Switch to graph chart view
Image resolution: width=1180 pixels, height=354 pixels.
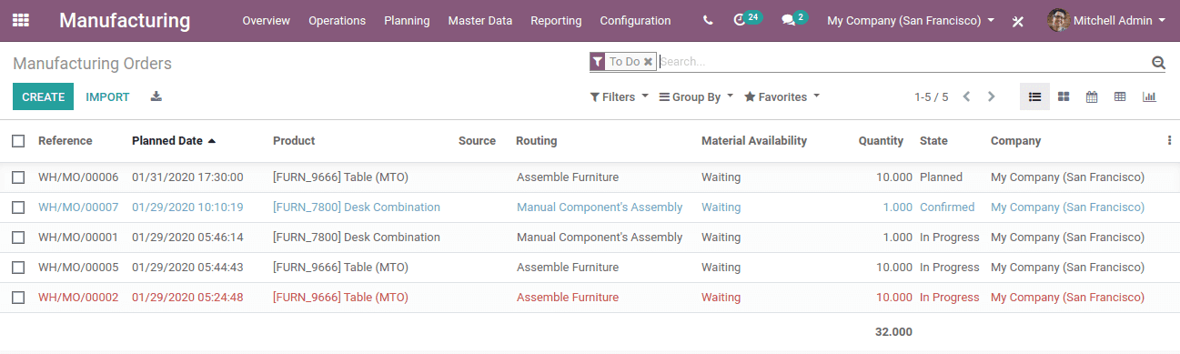pyautogui.click(x=1149, y=96)
